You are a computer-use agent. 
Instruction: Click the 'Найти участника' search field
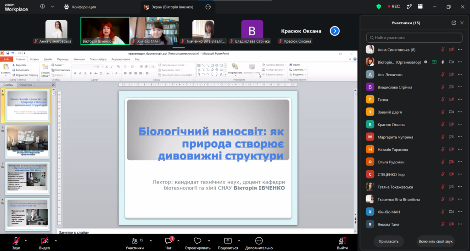click(414, 38)
